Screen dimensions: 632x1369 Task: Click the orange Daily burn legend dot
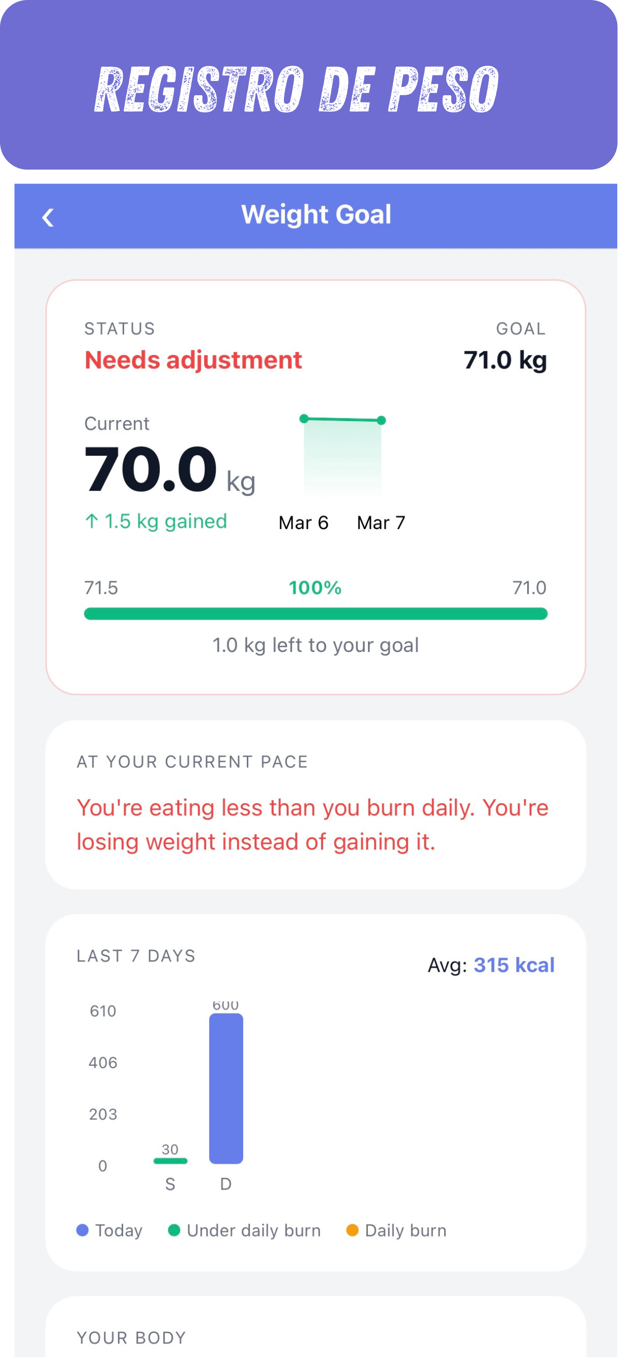pos(352,1230)
